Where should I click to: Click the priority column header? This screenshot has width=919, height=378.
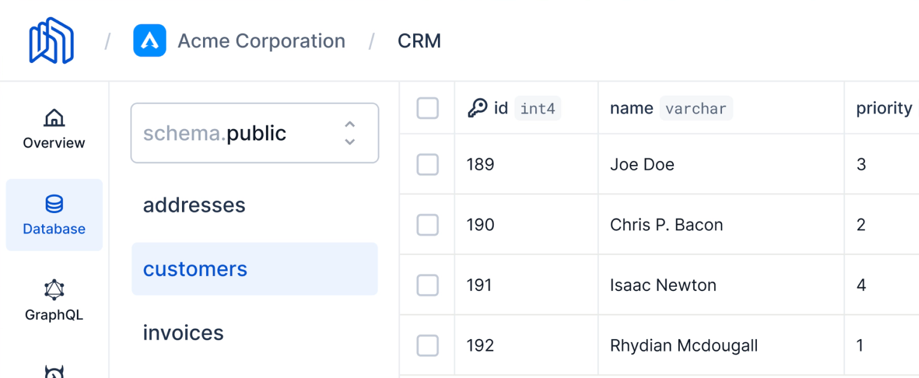884,109
